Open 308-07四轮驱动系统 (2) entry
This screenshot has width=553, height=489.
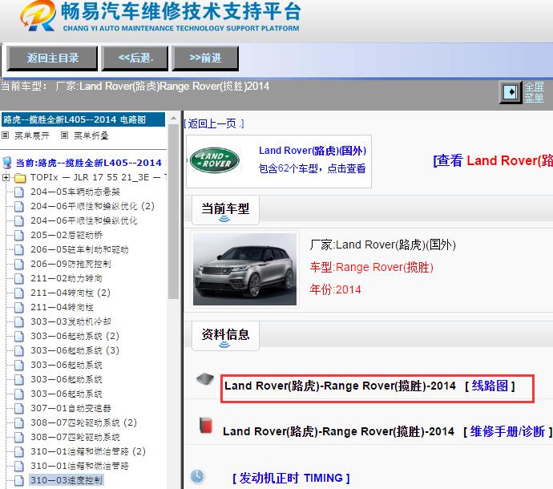point(83,422)
